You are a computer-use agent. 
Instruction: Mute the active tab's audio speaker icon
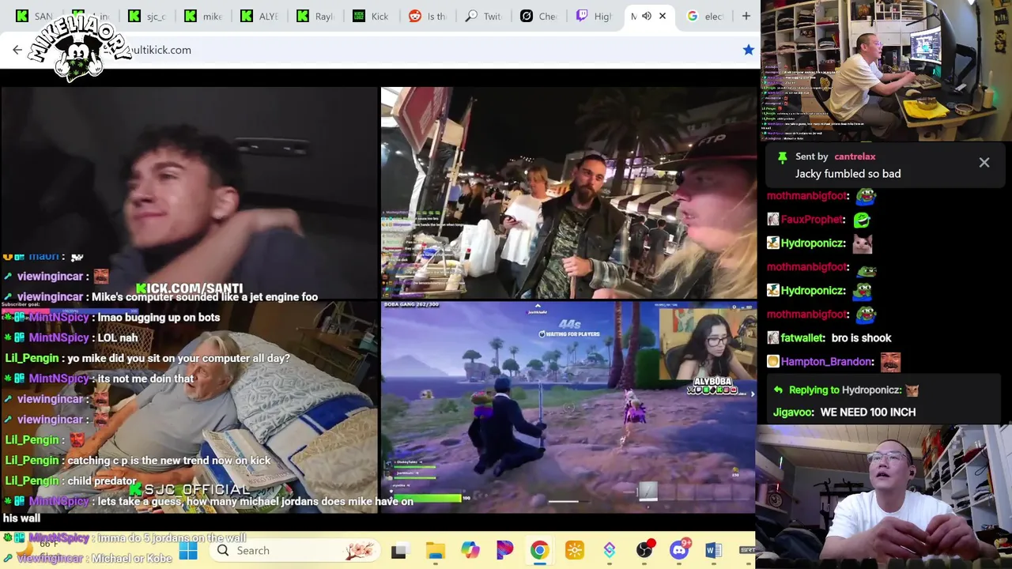[x=647, y=16]
